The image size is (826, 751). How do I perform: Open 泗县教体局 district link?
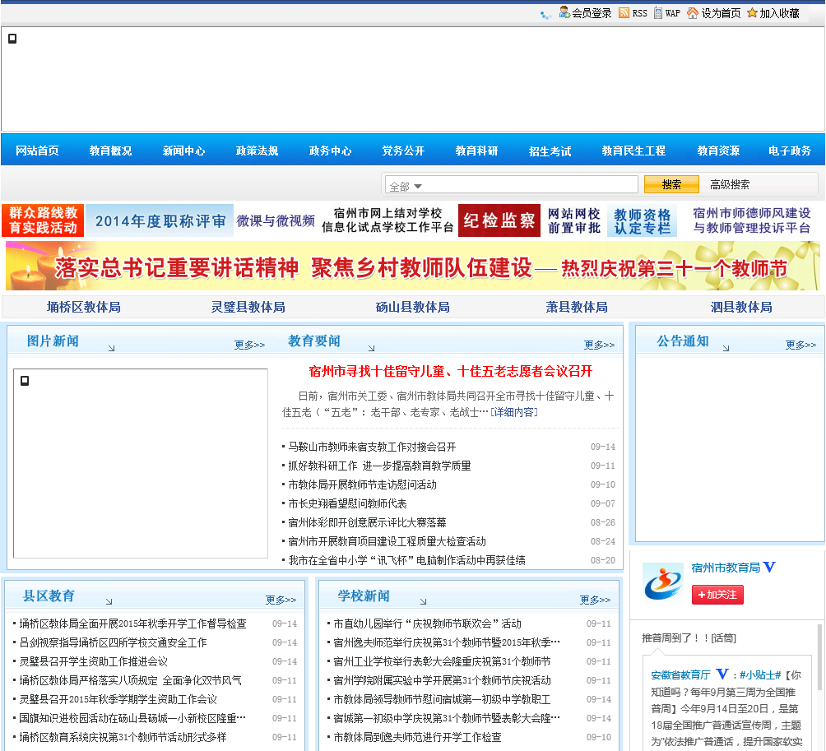[741, 307]
